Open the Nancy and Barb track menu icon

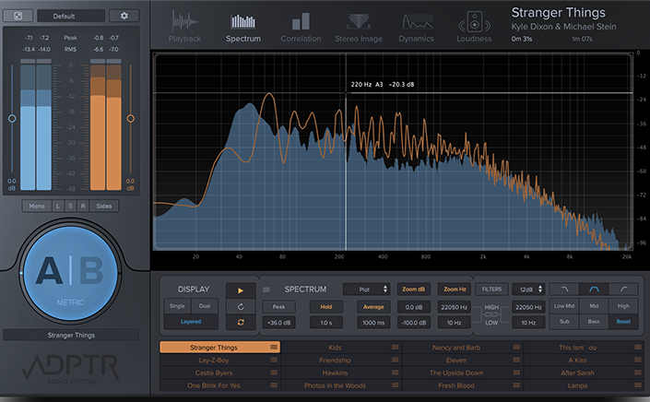click(516, 347)
